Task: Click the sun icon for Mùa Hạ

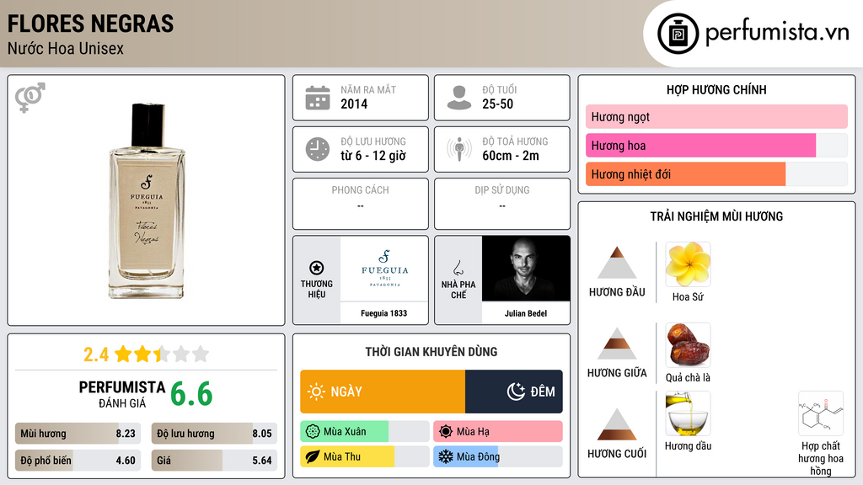Action: (x=446, y=431)
